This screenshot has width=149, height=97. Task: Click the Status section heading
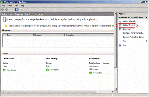click(5, 53)
